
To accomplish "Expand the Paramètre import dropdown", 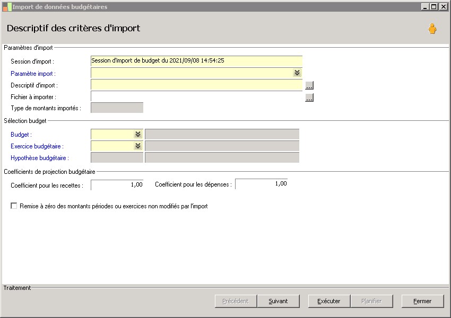I will tap(297, 73).
